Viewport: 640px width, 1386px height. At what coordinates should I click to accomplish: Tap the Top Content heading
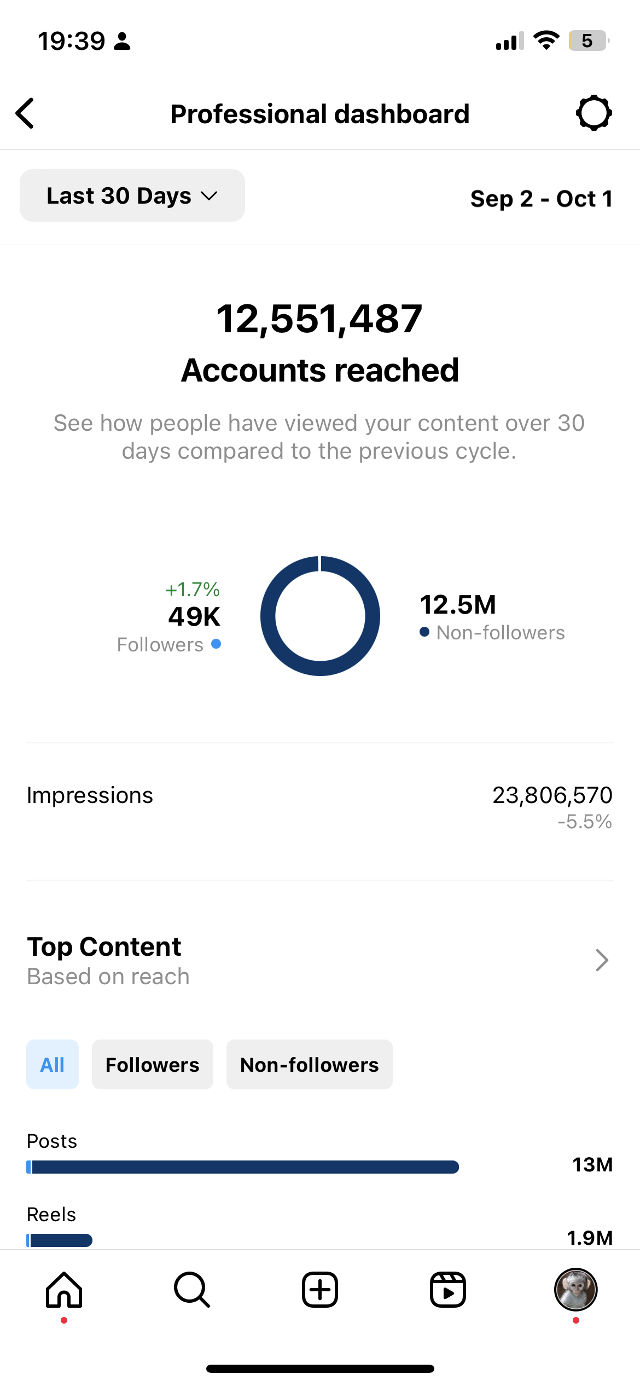tap(104, 947)
